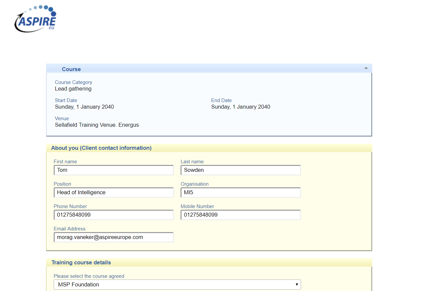Click the 'Training course details' heading
Viewport: 421px width, 291px height.
(81, 263)
